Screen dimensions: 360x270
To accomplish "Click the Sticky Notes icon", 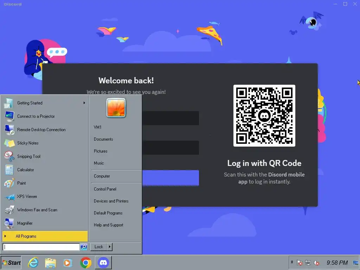I will [9, 143].
